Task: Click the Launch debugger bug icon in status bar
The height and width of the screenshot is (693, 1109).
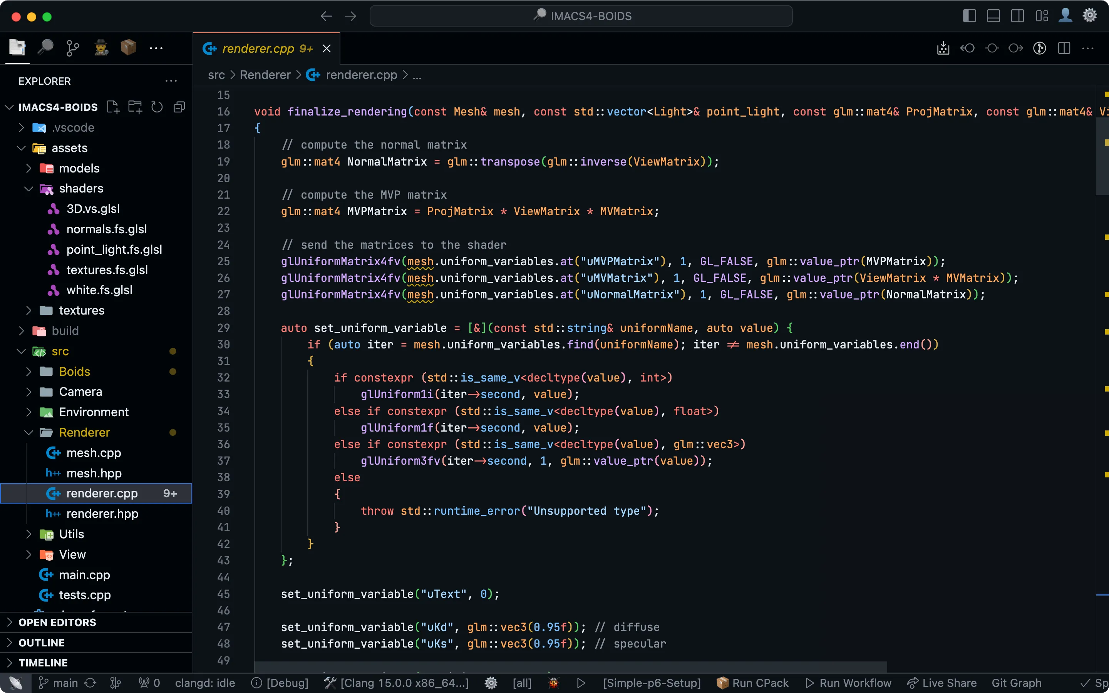Action: 554,683
